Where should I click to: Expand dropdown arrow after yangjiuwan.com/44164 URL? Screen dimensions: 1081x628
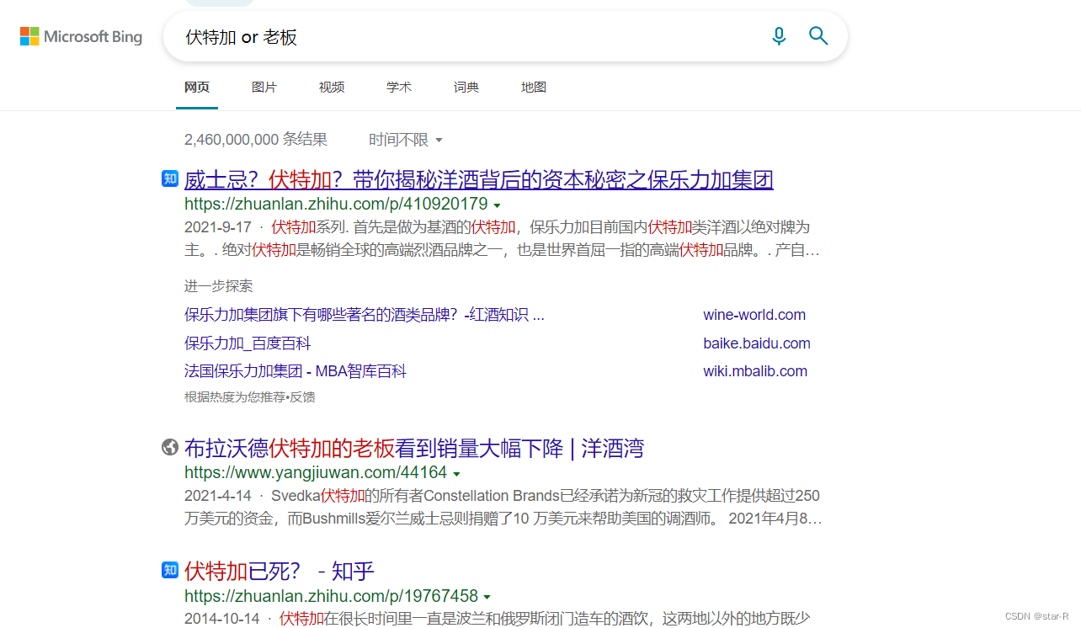(456, 474)
